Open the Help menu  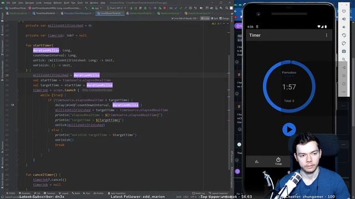[103, 3]
